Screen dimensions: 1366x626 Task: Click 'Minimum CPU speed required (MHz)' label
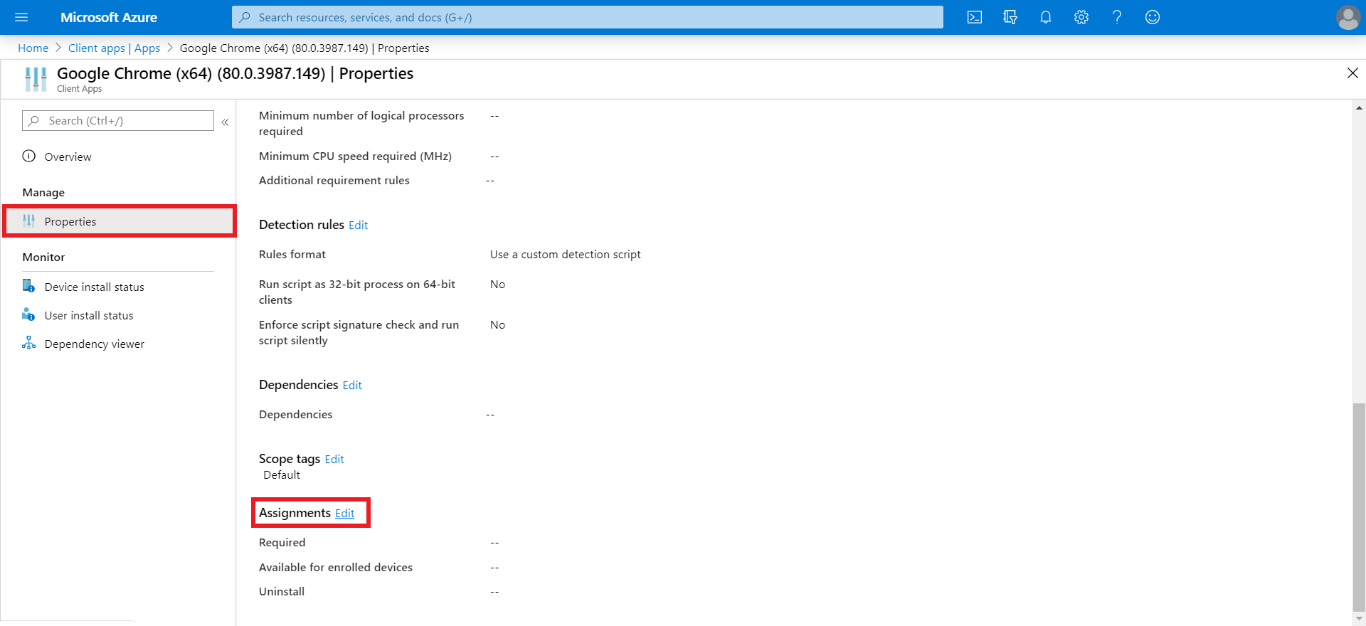355,156
